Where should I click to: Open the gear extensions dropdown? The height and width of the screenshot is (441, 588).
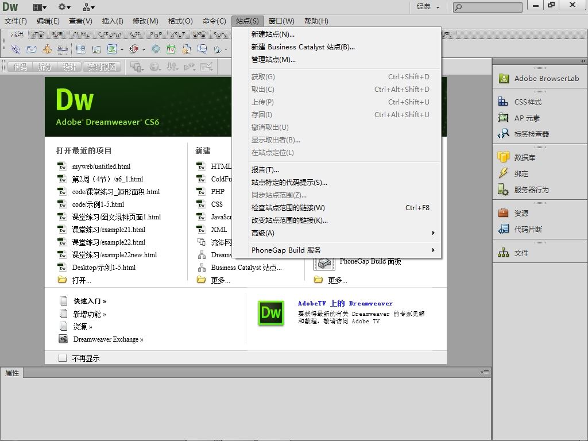click(x=64, y=7)
